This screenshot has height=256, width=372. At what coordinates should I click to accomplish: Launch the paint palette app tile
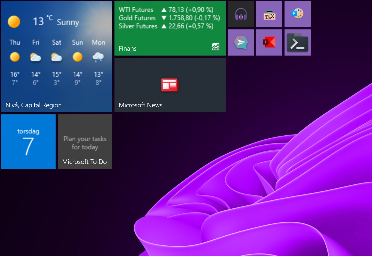pyautogui.click(x=297, y=14)
